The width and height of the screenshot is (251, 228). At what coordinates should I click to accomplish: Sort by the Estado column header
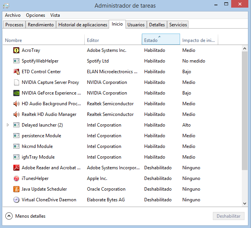(161, 39)
